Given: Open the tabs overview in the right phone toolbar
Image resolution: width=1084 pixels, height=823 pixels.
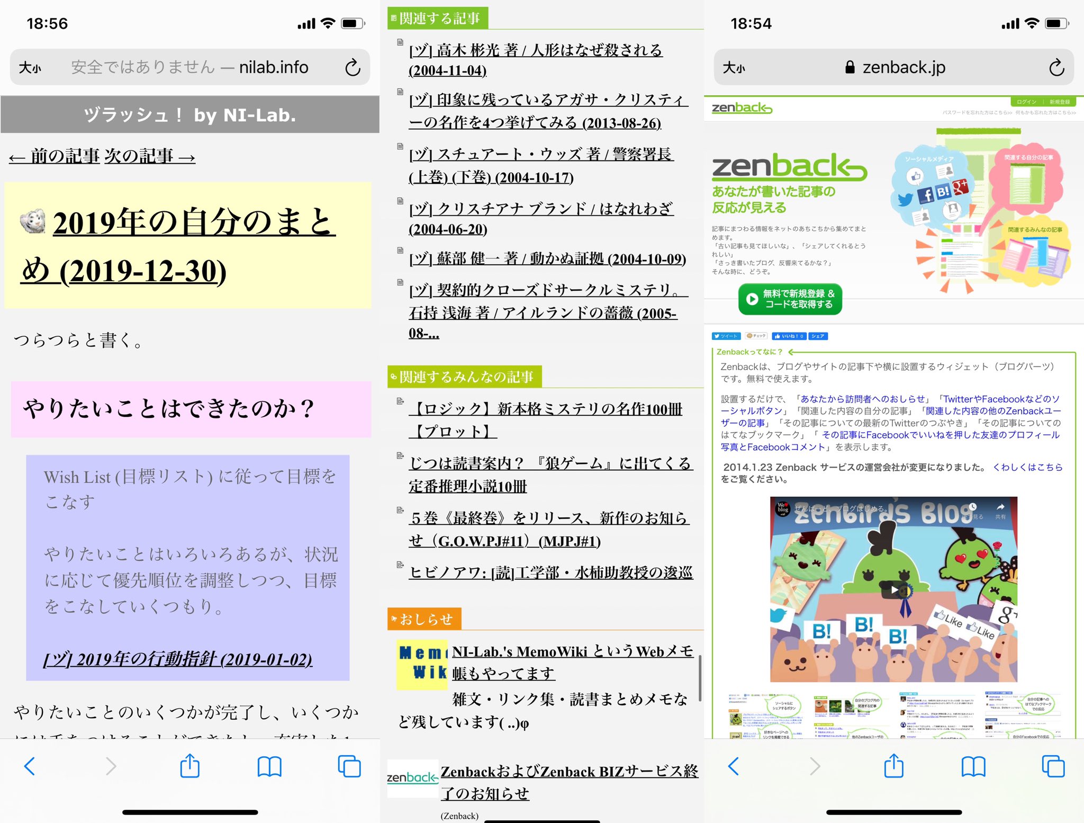Looking at the screenshot, I should pyautogui.click(x=1053, y=766).
